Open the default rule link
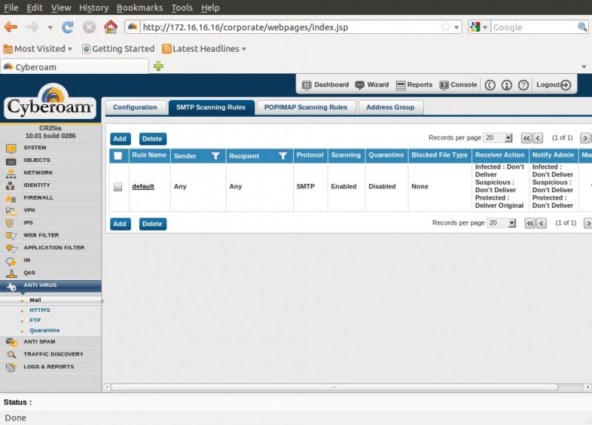Image resolution: width=592 pixels, height=425 pixels. point(143,186)
